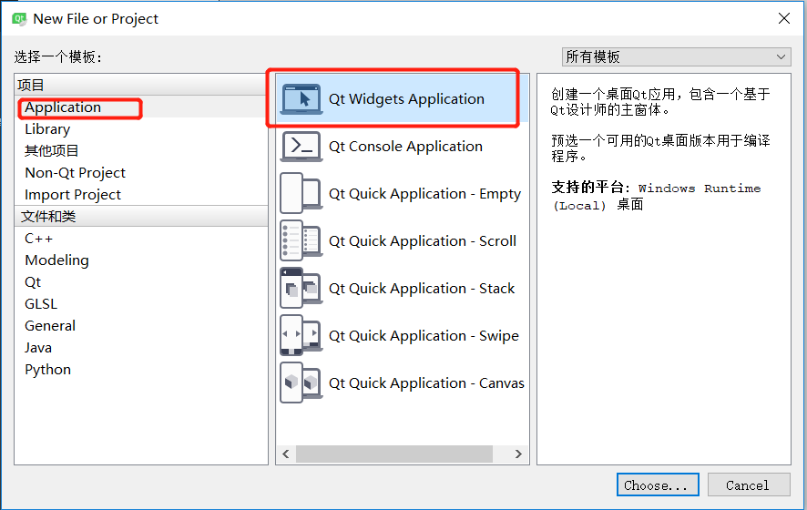Select the Java category
Viewport: 807px width, 510px height.
[141, 348]
